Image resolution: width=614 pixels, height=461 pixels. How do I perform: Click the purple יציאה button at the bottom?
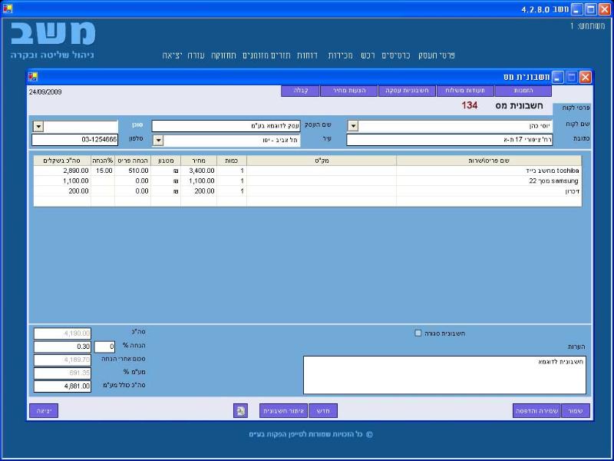pyautogui.click(x=44, y=411)
